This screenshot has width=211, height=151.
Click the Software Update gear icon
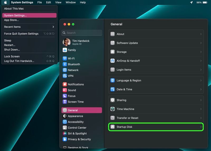113,43
